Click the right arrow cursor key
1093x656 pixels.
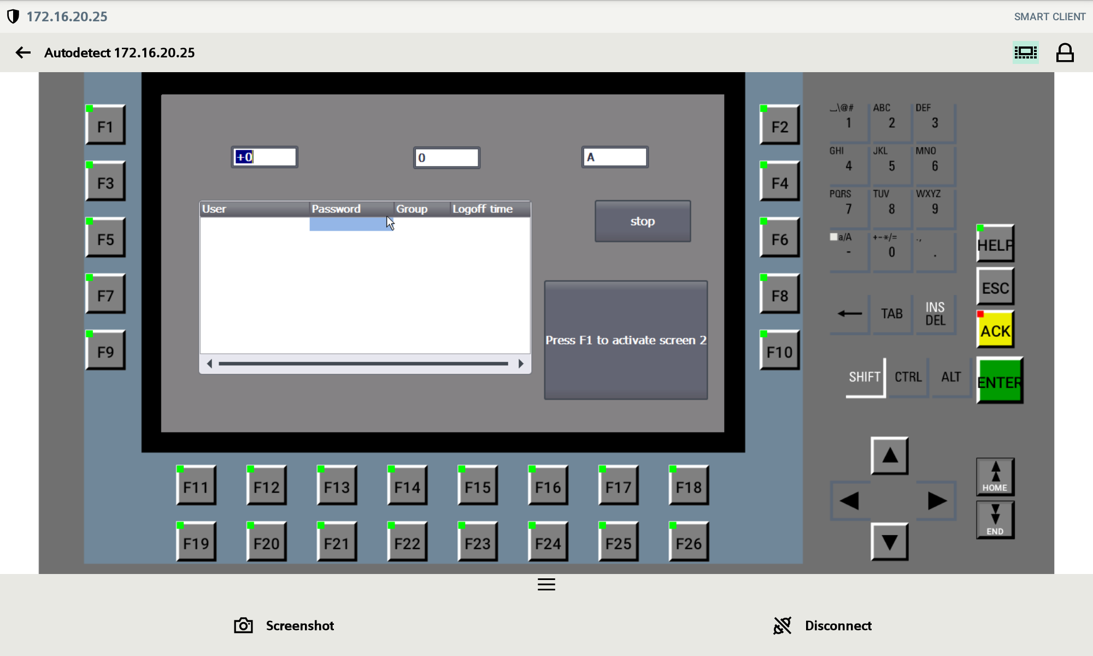pyautogui.click(x=936, y=501)
